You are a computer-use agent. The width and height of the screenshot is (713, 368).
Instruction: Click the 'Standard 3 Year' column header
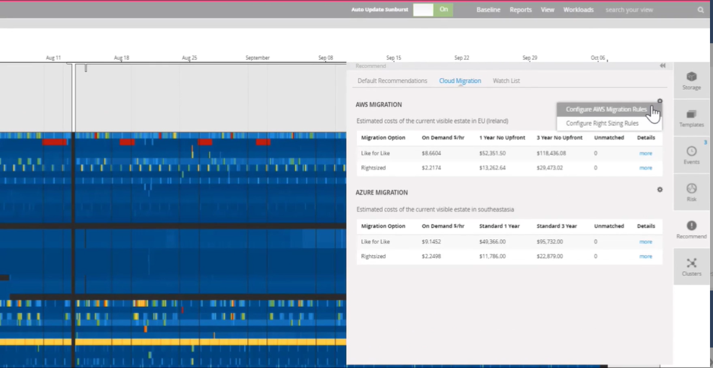point(557,226)
